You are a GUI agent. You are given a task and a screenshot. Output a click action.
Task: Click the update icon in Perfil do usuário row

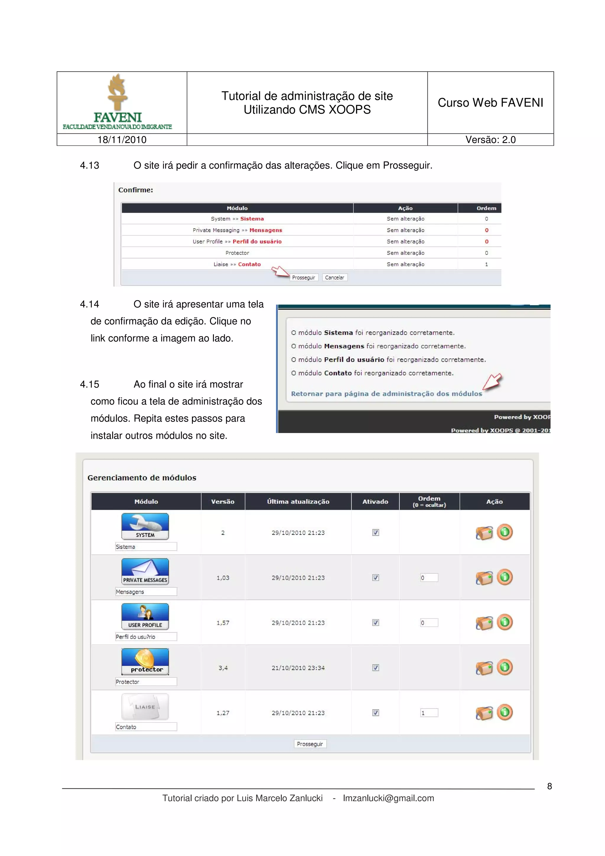484,623
